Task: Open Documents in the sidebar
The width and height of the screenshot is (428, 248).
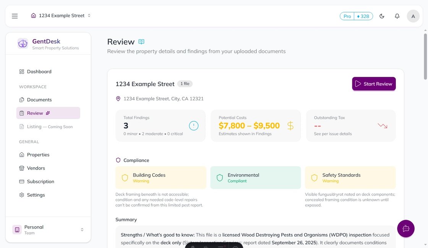Action: [39, 100]
